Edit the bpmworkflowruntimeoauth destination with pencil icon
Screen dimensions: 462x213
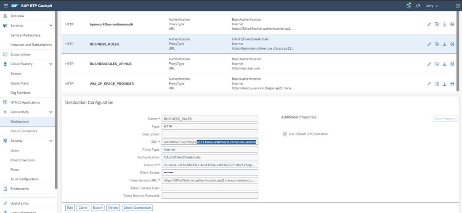[429, 24]
